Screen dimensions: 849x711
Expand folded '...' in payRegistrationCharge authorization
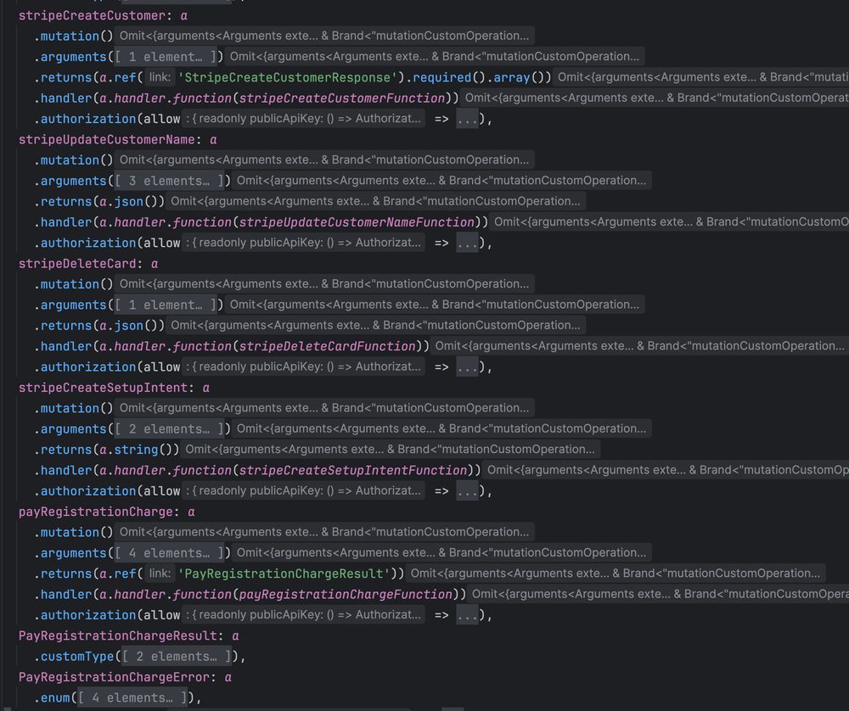pos(467,615)
